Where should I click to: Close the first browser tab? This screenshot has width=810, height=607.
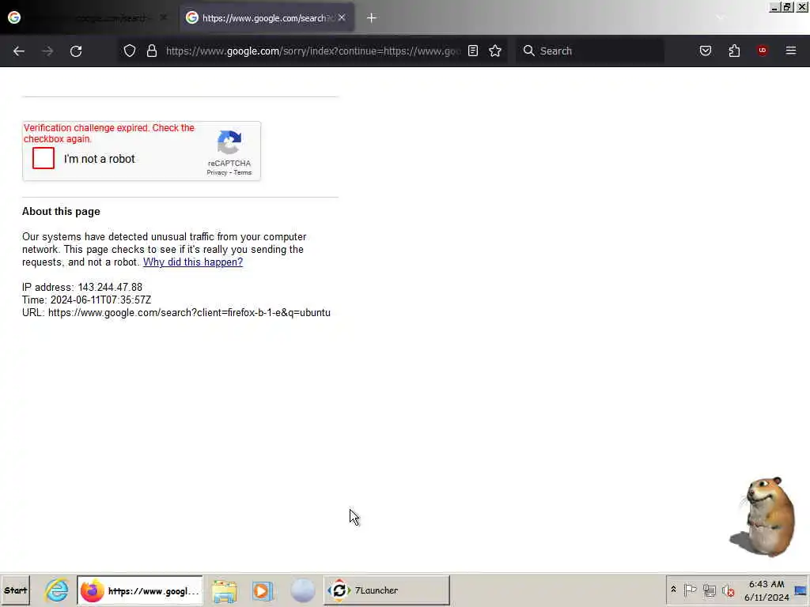point(163,17)
